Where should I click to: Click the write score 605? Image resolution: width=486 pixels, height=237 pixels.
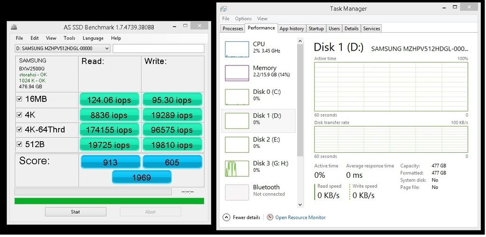pyautogui.click(x=172, y=162)
